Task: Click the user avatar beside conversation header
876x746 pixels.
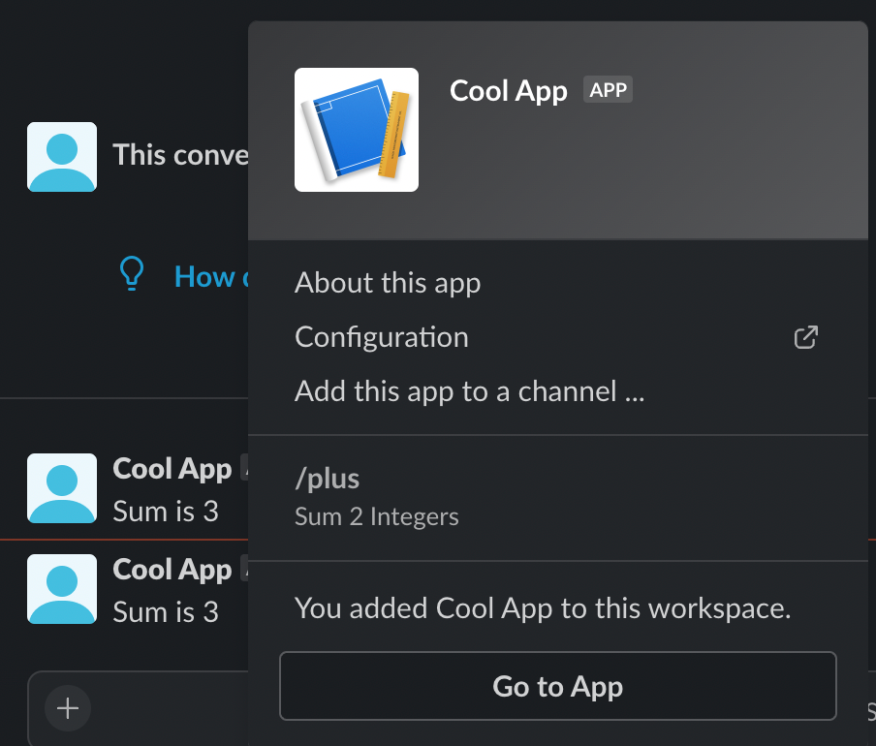Action: pyautogui.click(x=61, y=157)
